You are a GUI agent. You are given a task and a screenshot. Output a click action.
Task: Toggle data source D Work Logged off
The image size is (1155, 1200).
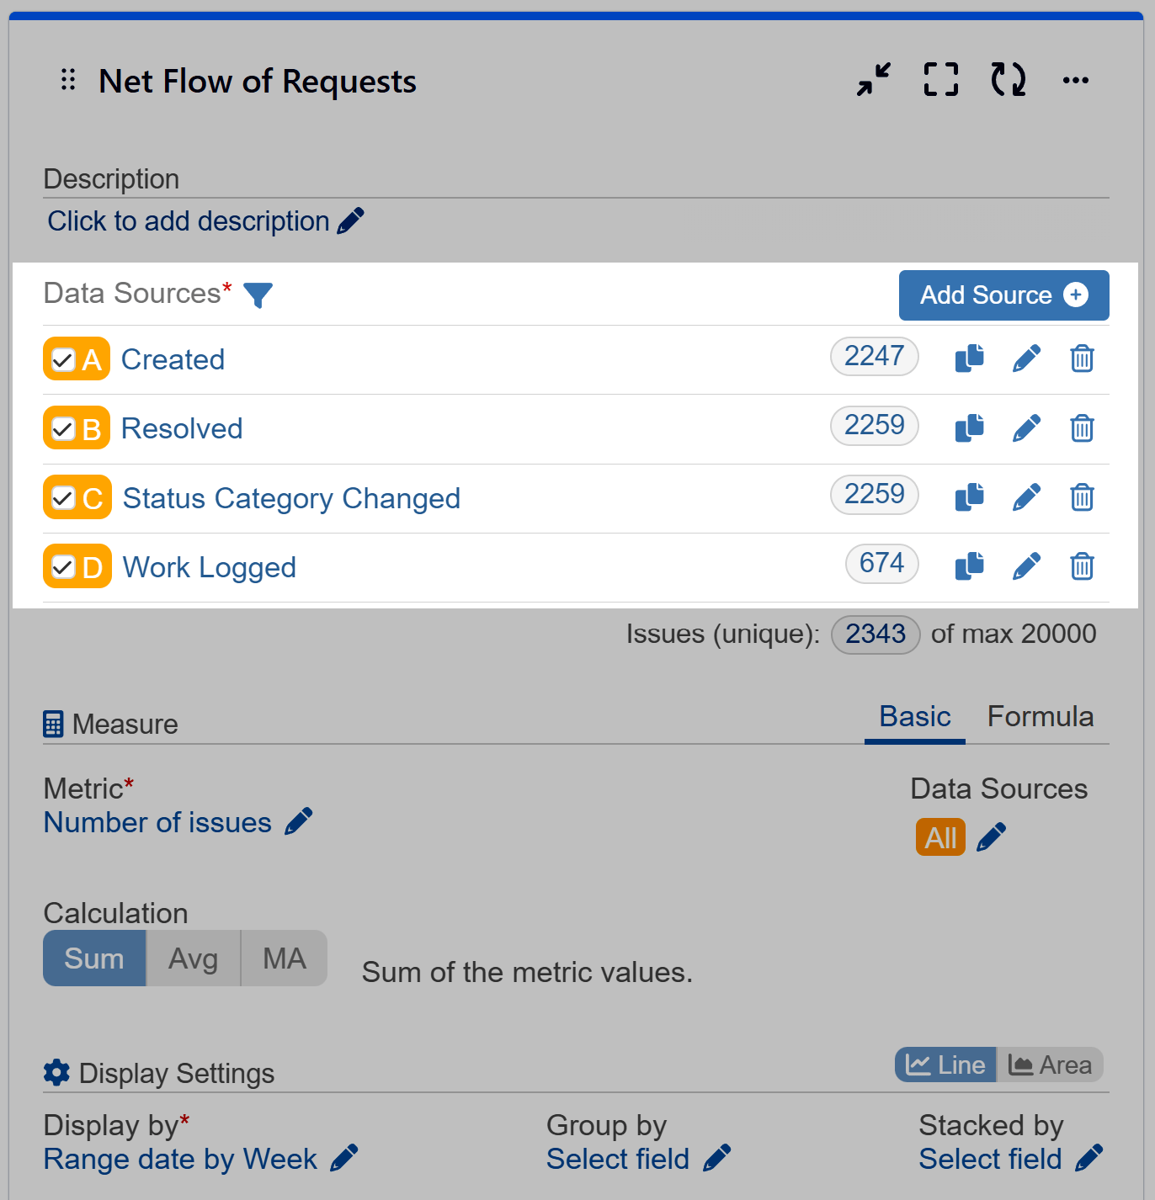[x=62, y=565]
